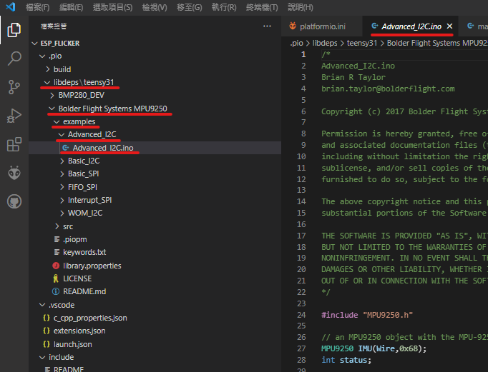Open the 說明(H) Help menu
This screenshot has height=372, width=488.
click(x=301, y=7)
